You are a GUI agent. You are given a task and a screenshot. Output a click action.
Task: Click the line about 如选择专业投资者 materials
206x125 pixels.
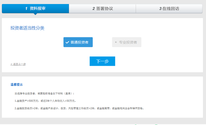tap(44, 93)
